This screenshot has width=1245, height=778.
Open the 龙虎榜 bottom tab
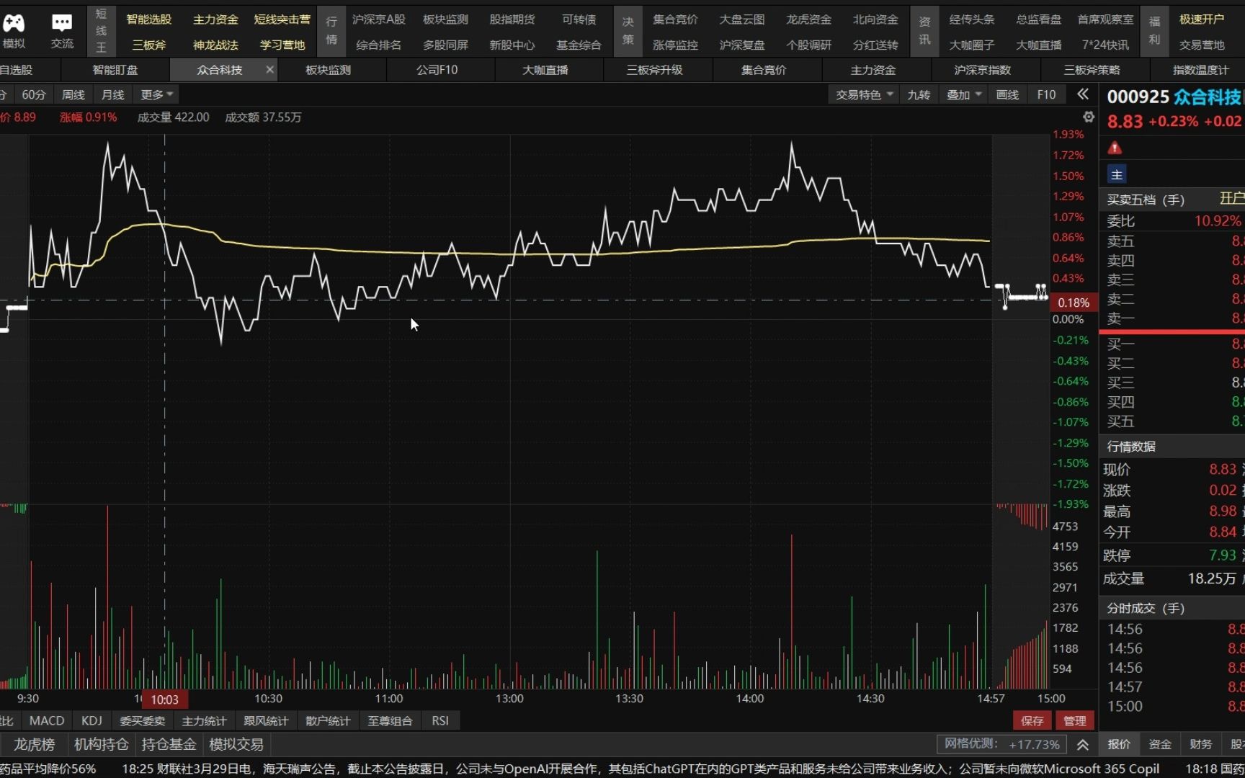[x=34, y=744]
